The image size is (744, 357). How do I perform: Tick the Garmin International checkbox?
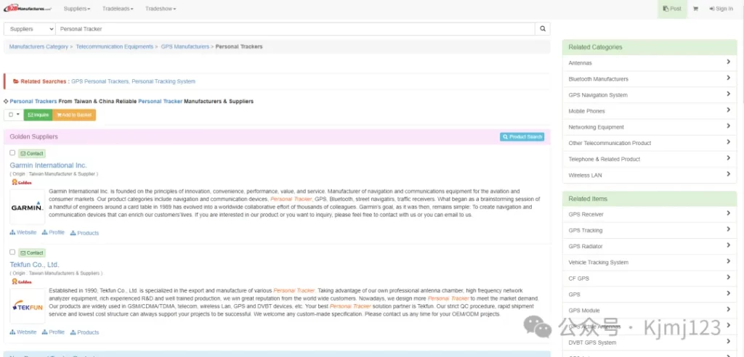[x=12, y=152]
